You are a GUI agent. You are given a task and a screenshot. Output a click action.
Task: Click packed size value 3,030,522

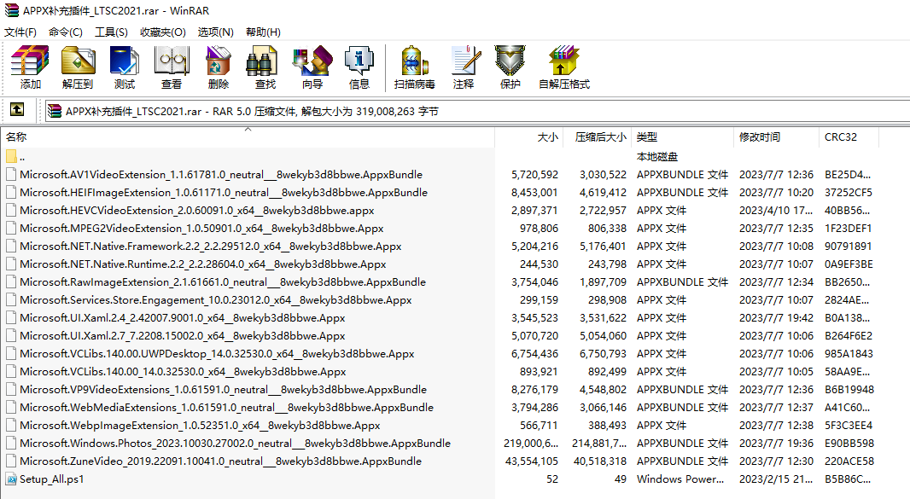point(603,175)
